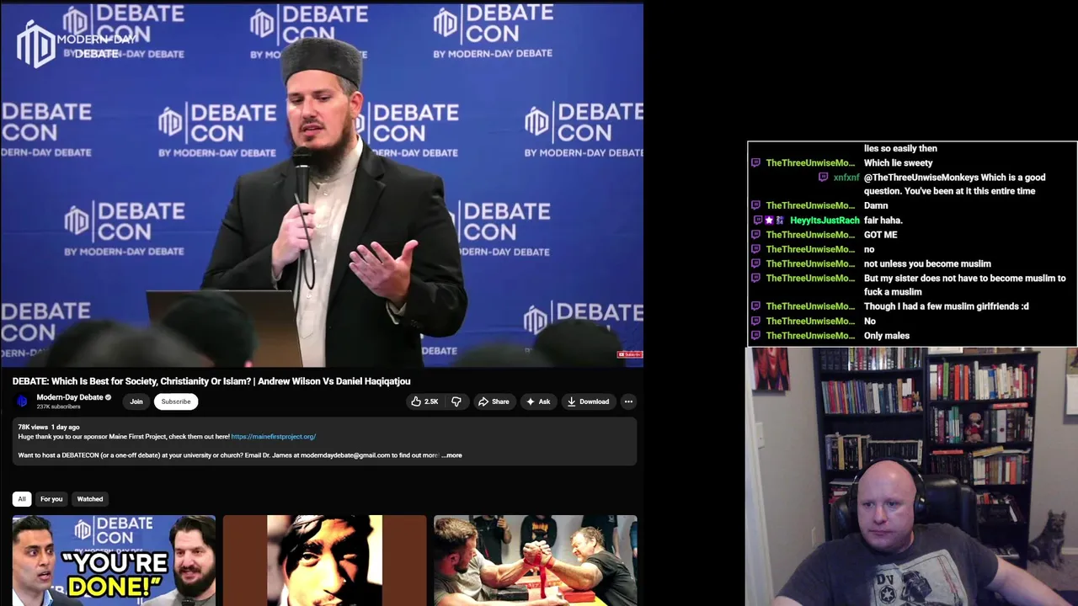Image resolution: width=1078 pixels, height=606 pixels.
Task: Click the "78K views 1 day ago" text
Action: (49, 428)
